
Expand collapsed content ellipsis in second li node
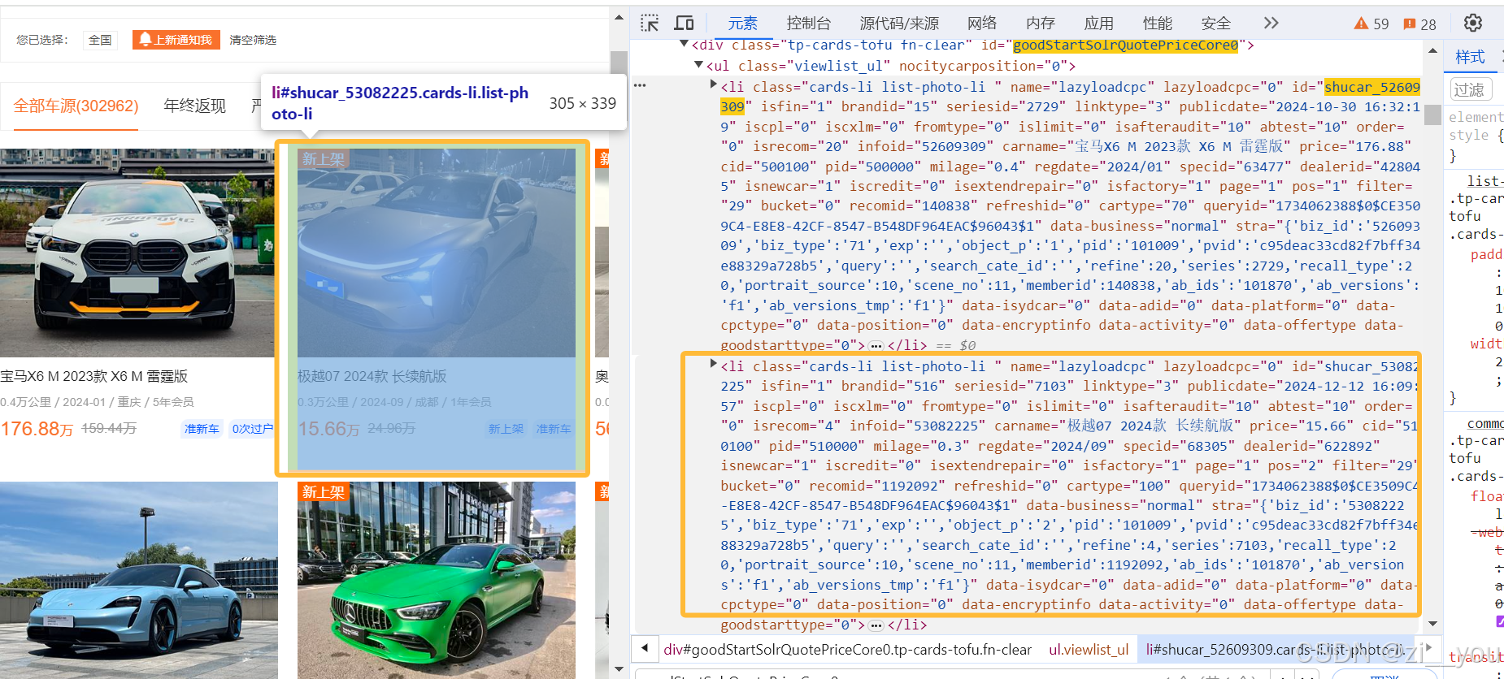click(x=876, y=625)
